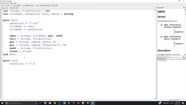Open the Help menu

[x=15, y=3]
